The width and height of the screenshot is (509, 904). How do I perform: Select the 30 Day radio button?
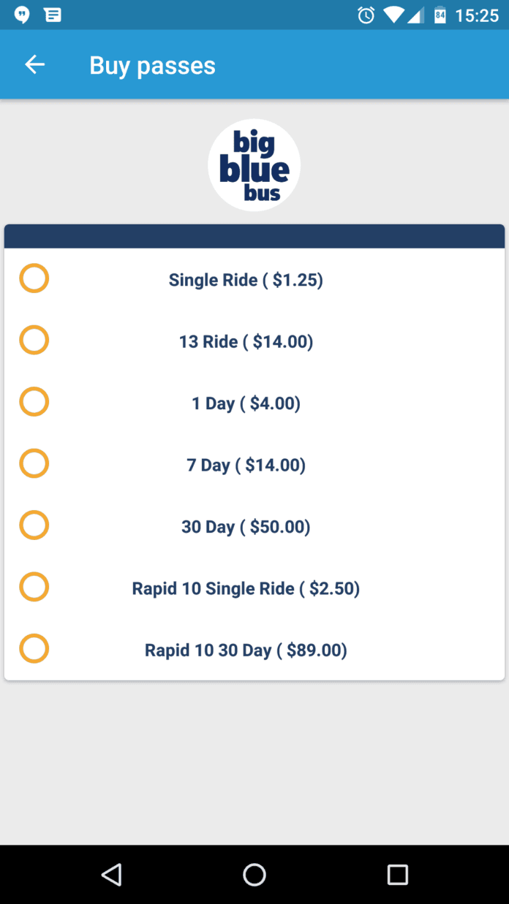click(x=34, y=525)
